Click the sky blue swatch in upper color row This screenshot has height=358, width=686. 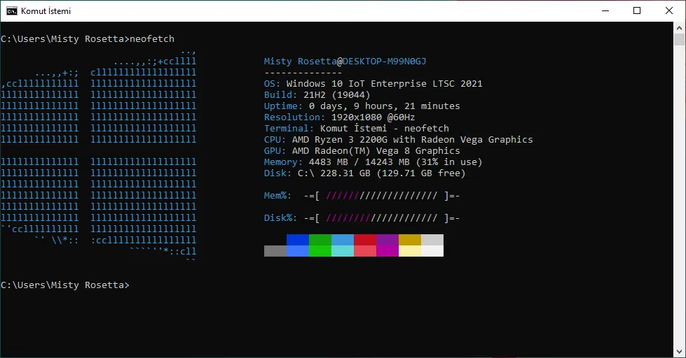[343, 240]
